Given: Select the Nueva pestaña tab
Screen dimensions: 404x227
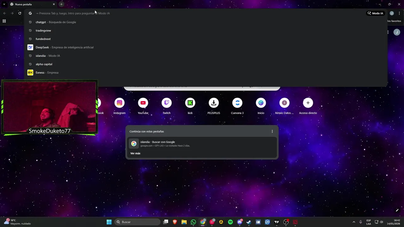Looking at the screenshot, I should (32, 4).
